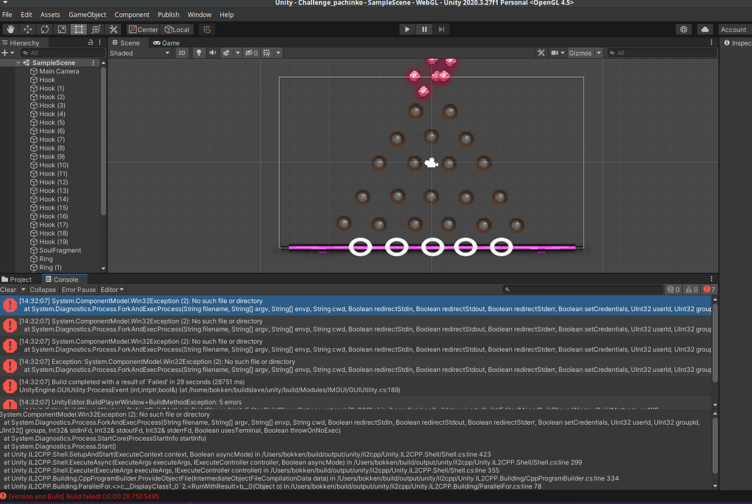
Task: Select the Scale tool
Action: [x=61, y=29]
